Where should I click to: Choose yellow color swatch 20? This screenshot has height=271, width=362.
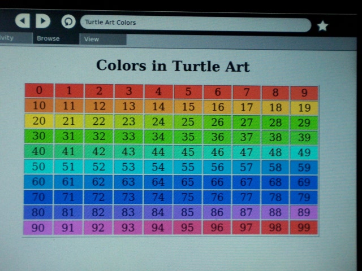click(39, 121)
